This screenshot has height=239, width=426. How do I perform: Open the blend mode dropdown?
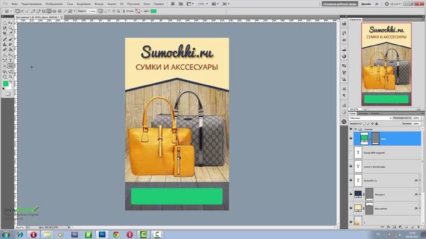(x=371, y=118)
